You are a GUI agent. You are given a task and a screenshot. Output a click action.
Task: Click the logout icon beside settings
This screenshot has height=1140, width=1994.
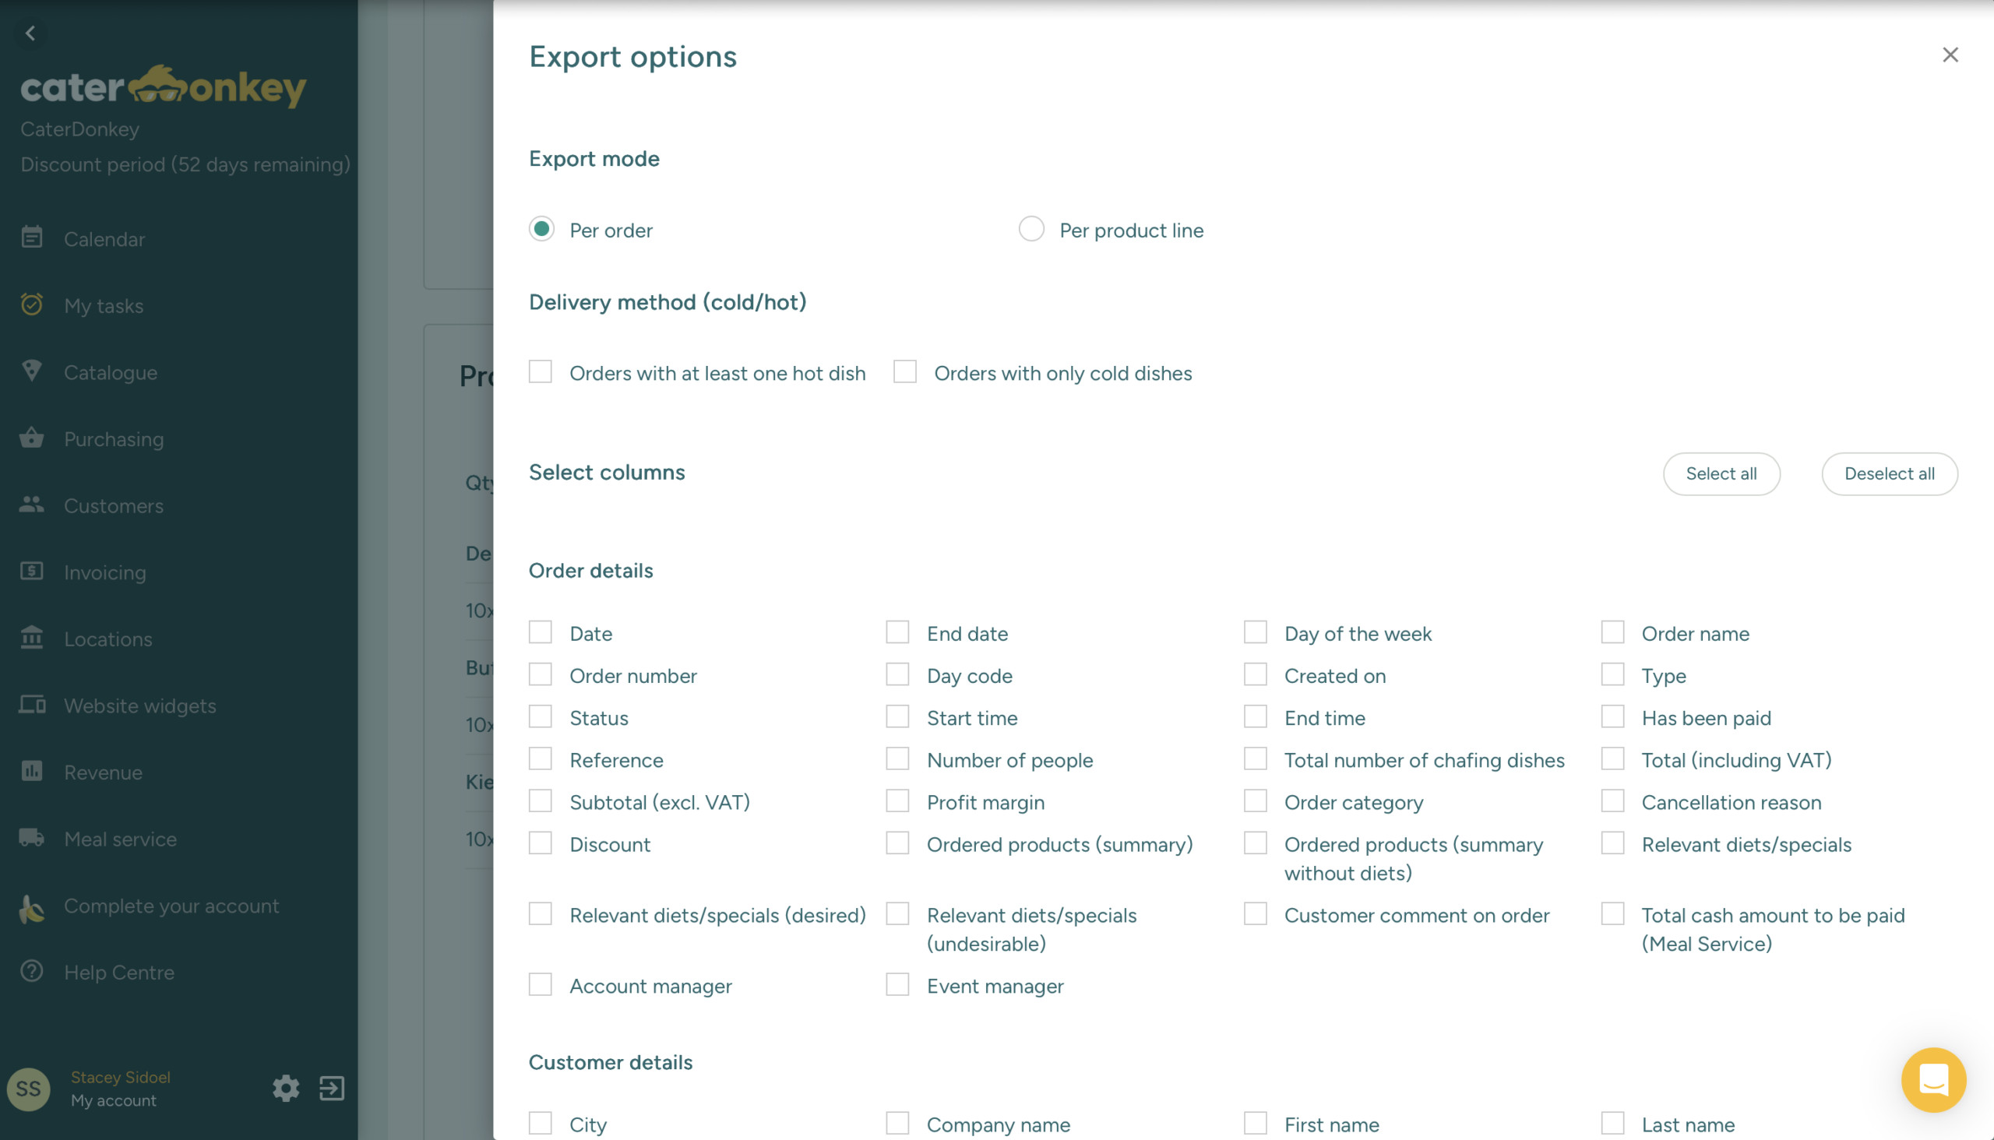pos(332,1089)
